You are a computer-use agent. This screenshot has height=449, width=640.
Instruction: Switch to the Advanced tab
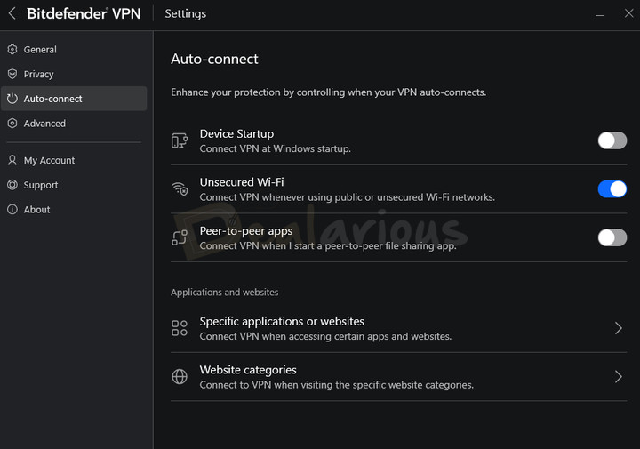point(74,124)
